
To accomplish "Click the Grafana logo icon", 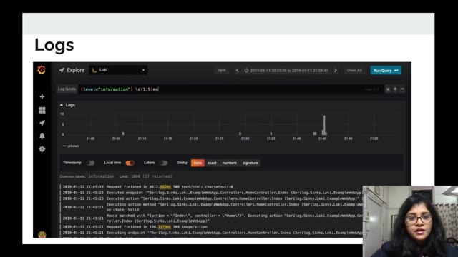I will pyautogui.click(x=42, y=70).
